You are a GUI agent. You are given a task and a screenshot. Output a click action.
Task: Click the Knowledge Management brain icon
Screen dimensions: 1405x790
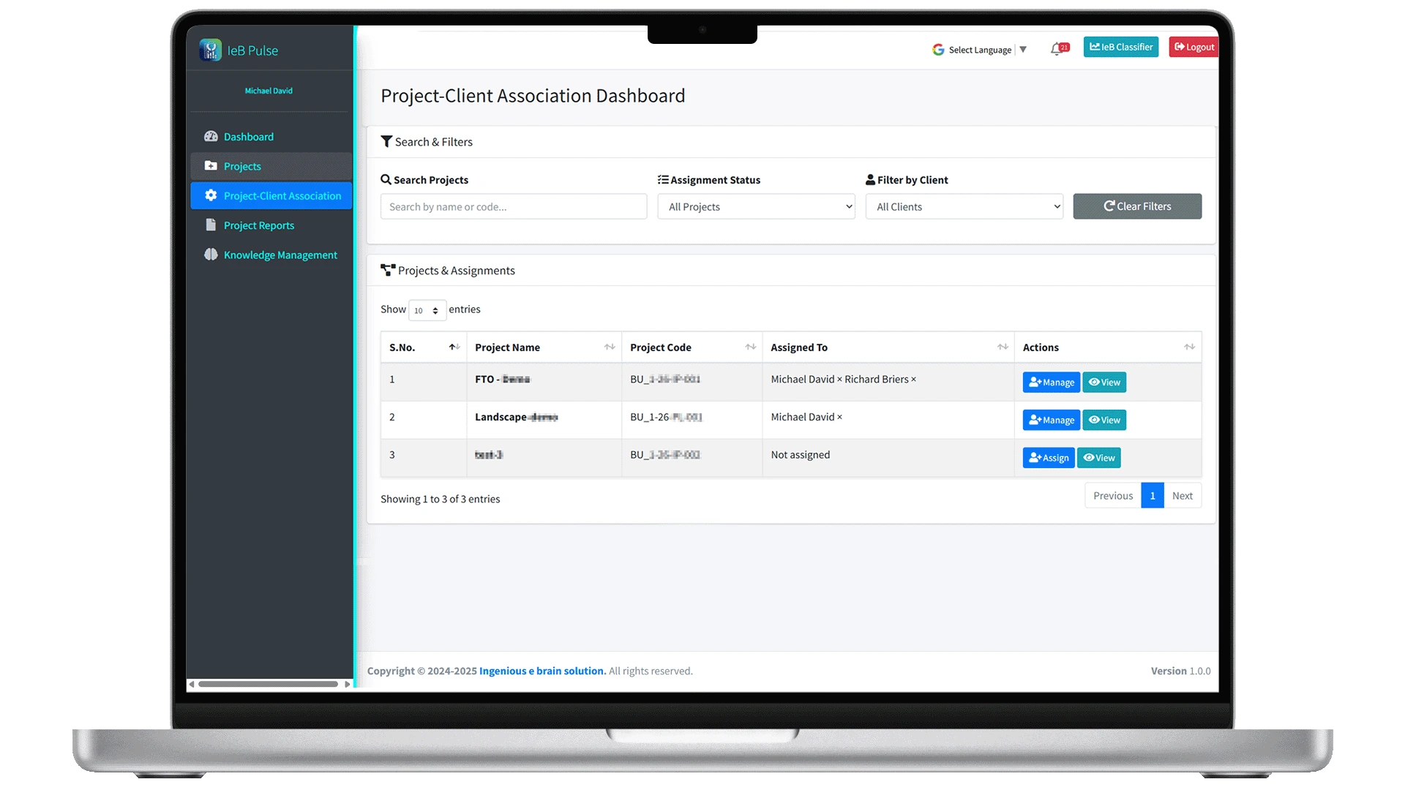(211, 255)
